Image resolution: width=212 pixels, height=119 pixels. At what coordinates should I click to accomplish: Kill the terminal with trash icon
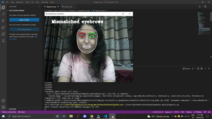pyautogui.click(x=201, y=69)
